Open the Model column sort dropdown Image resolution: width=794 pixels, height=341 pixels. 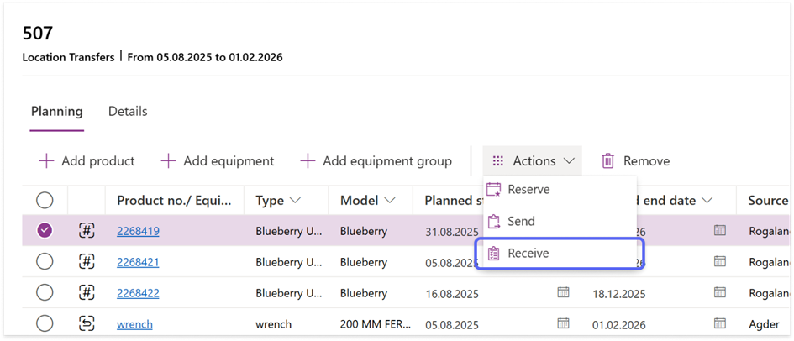tap(389, 201)
